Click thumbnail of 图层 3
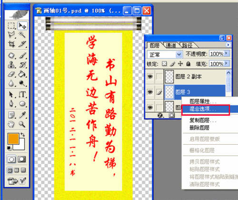Image resolution: width=238 pixels, height=200 pixels. [169, 92]
